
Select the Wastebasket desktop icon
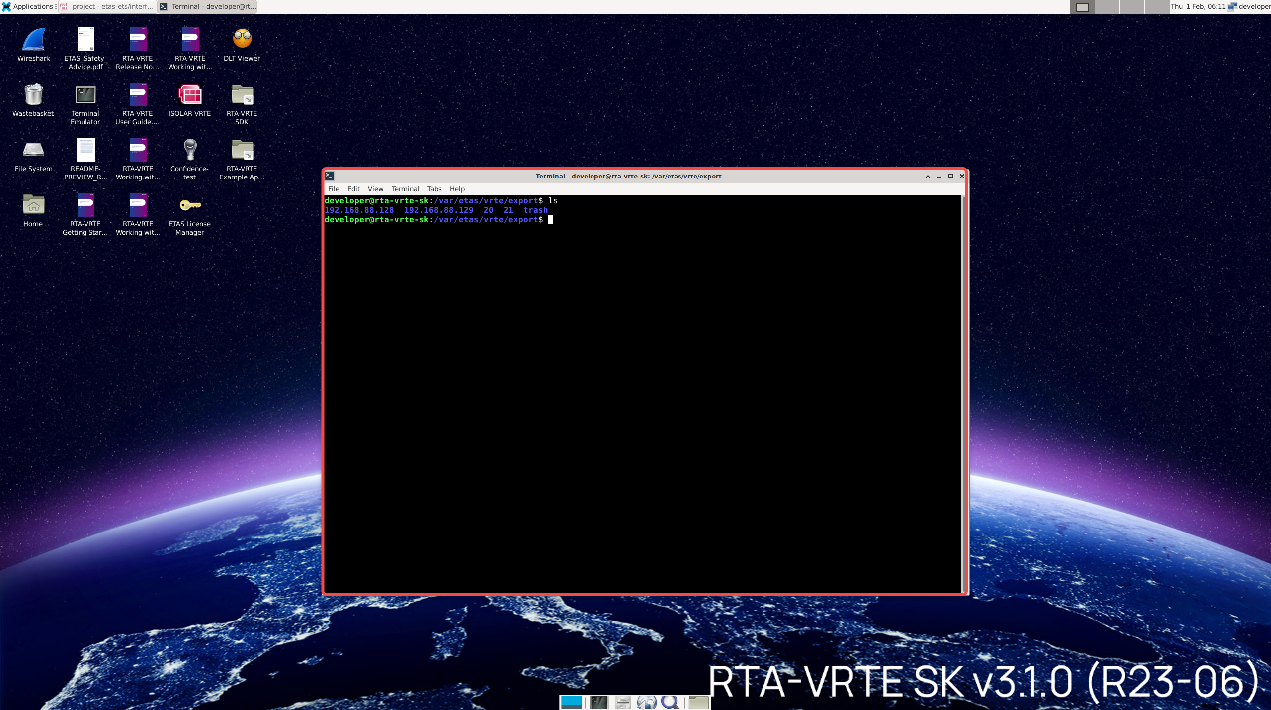tap(33, 95)
